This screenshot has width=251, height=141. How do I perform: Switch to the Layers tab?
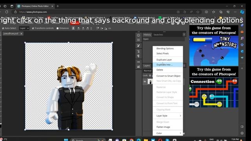pos(147,66)
